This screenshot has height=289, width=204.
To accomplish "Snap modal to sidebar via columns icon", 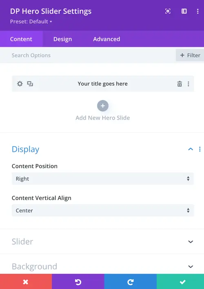I will pos(184,11).
